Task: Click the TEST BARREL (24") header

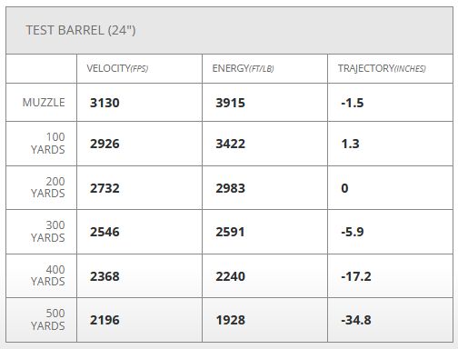Action: pos(81,30)
